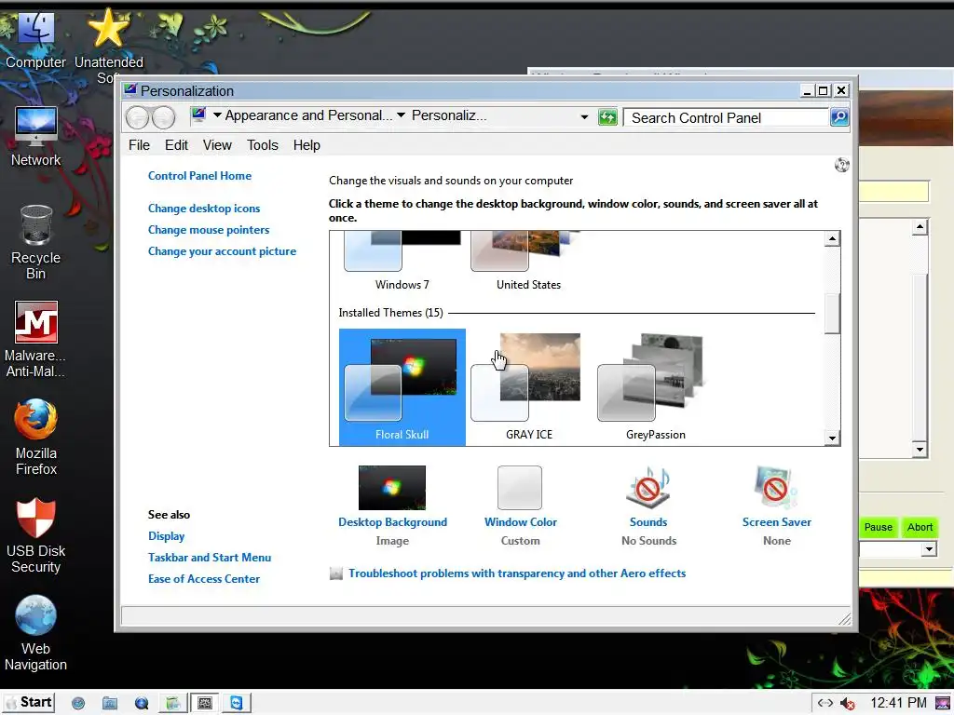Click the Personalization taskbar button
954x715 pixels.
tap(205, 704)
